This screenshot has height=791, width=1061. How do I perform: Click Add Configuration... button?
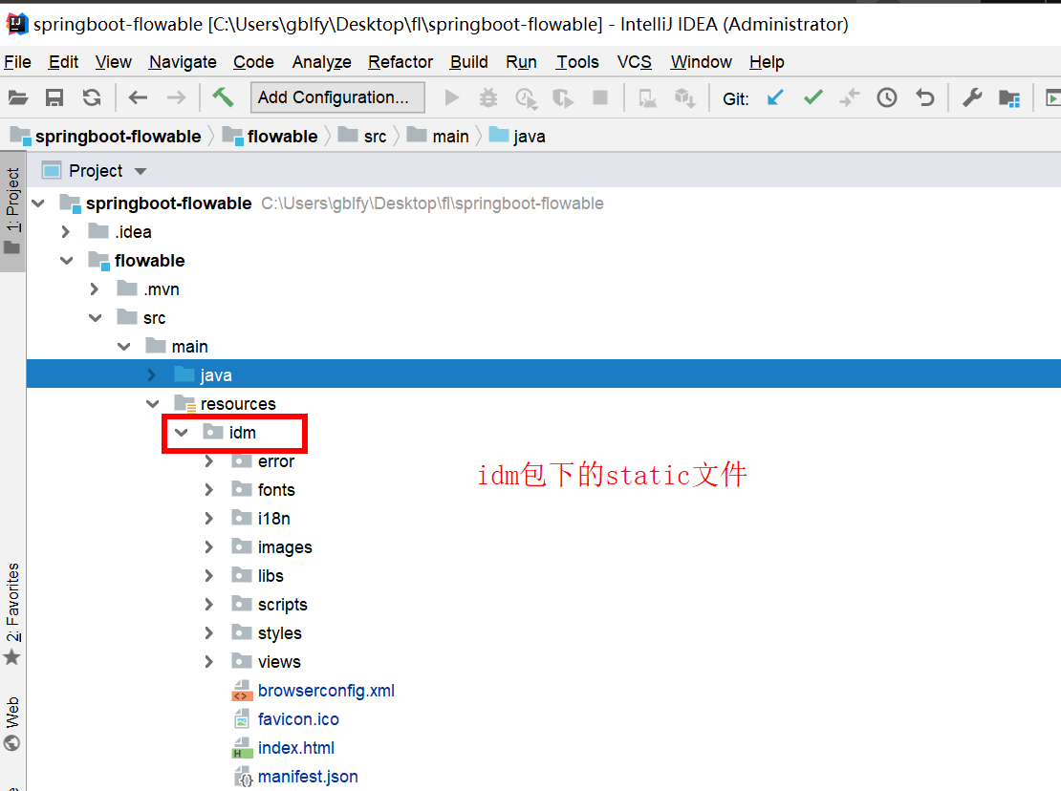[337, 98]
